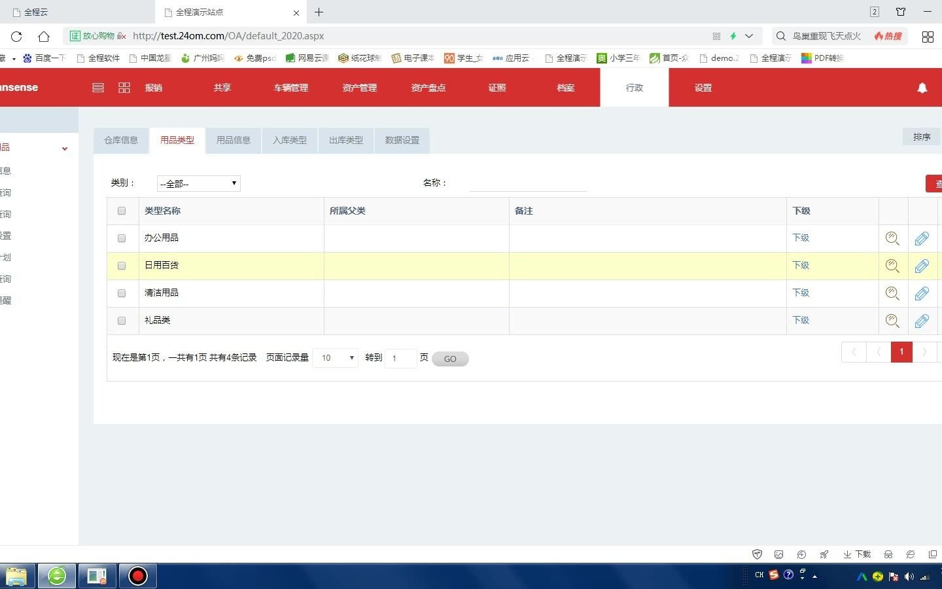The width and height of the screenshot is (942, 589).
Task: Open 下载 downloads in browser status bar
Action: (x=857, y=554)
